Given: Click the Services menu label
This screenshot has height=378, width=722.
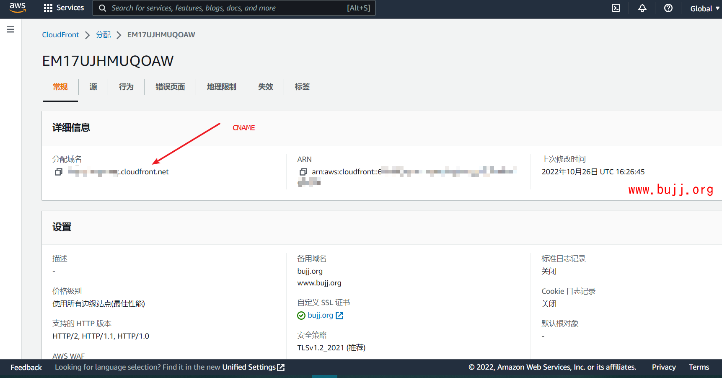Looking at the screenshot, I should click(x=70, y=8).
